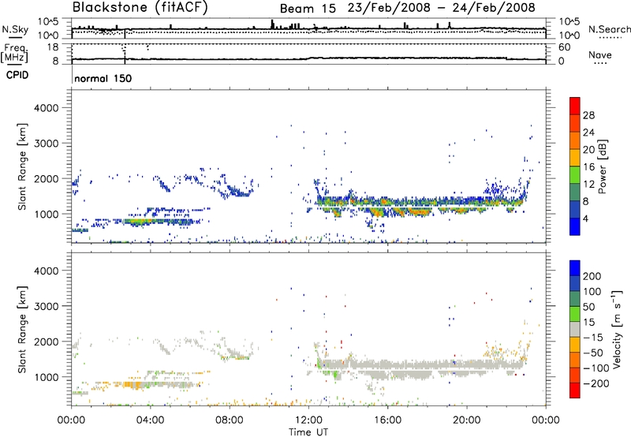
Task: Click the gray -15 to 15 Velocity colorbar segment
Action: 575,329
